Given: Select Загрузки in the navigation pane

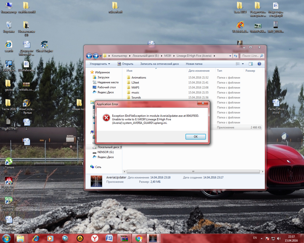Looking at the screenshot, I should click(x=103, y=77).
